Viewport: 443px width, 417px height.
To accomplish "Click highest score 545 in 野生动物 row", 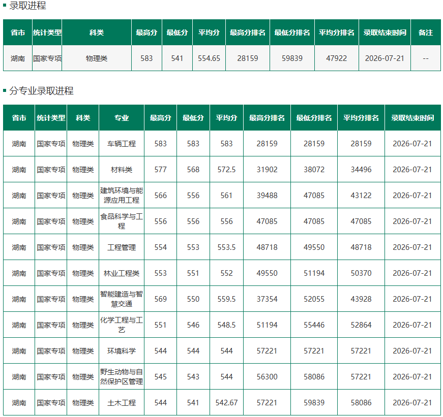I will pyautogui.click(x=161, y=377).
